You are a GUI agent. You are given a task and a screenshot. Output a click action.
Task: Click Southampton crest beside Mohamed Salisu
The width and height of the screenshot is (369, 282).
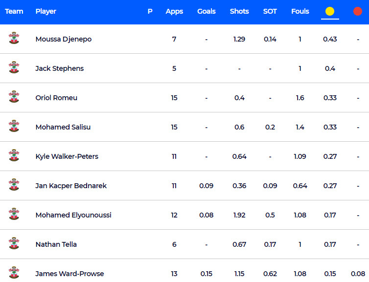point(14,127)
